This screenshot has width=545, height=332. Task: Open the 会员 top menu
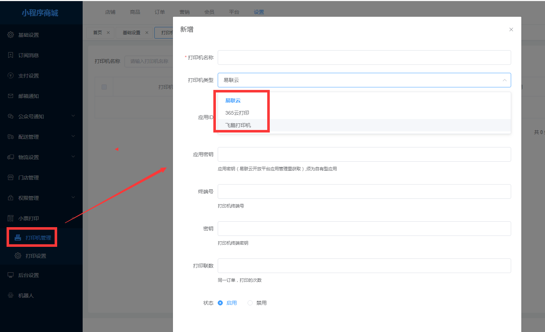click(209, 12)
